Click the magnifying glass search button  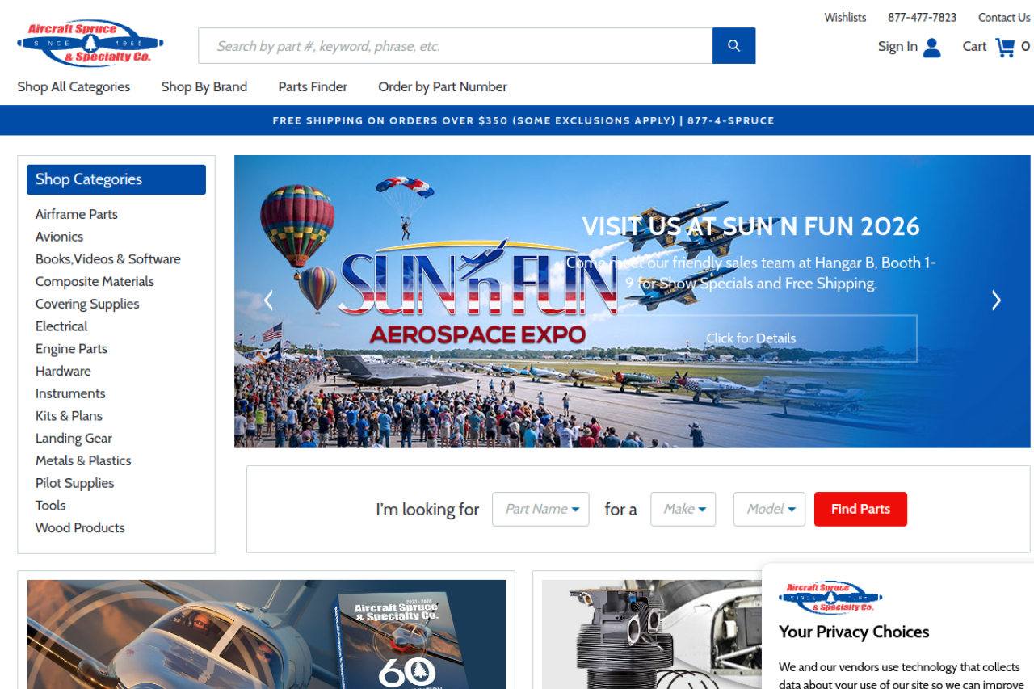[x=733, y=46]
